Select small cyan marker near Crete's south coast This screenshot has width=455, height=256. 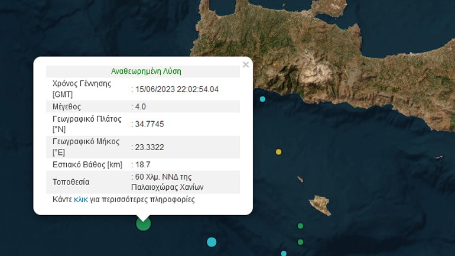(x=262, y=99)
